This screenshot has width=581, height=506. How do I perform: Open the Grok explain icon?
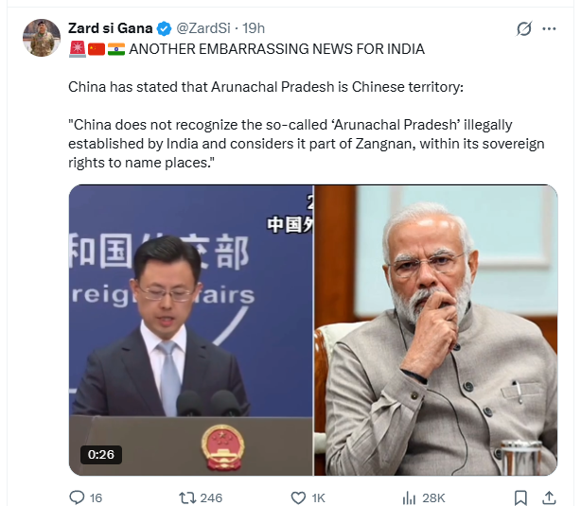(x=524, y=28)
